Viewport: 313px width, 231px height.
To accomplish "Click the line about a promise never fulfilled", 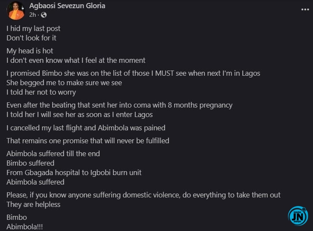I will (x=88, y=141).
